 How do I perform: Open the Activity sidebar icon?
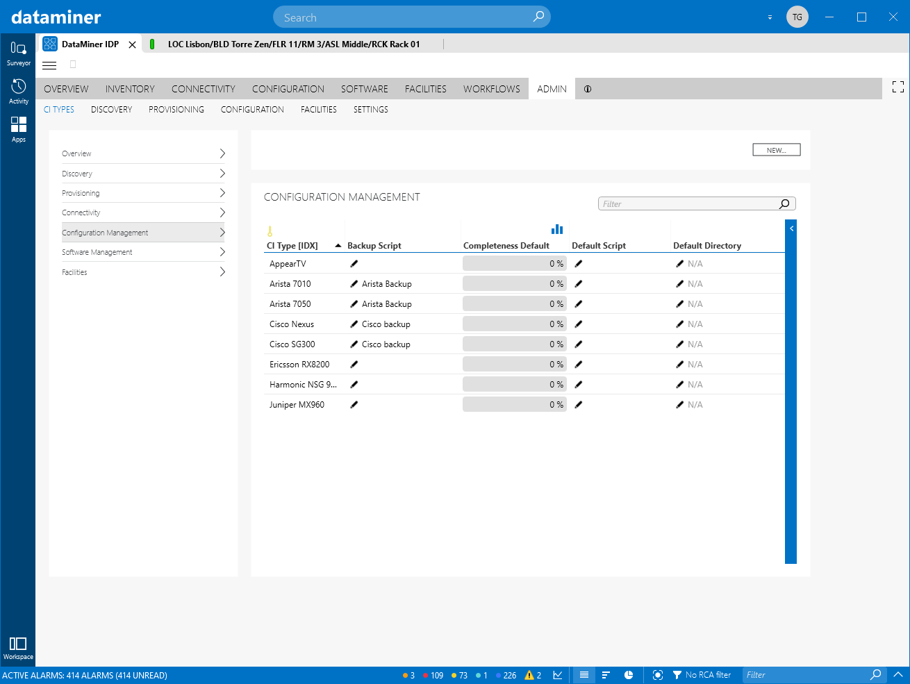coord(19,91)
